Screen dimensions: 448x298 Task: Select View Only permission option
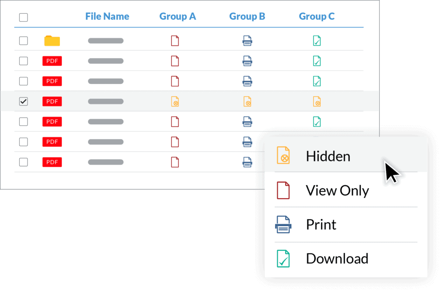(x=337, y=190)
